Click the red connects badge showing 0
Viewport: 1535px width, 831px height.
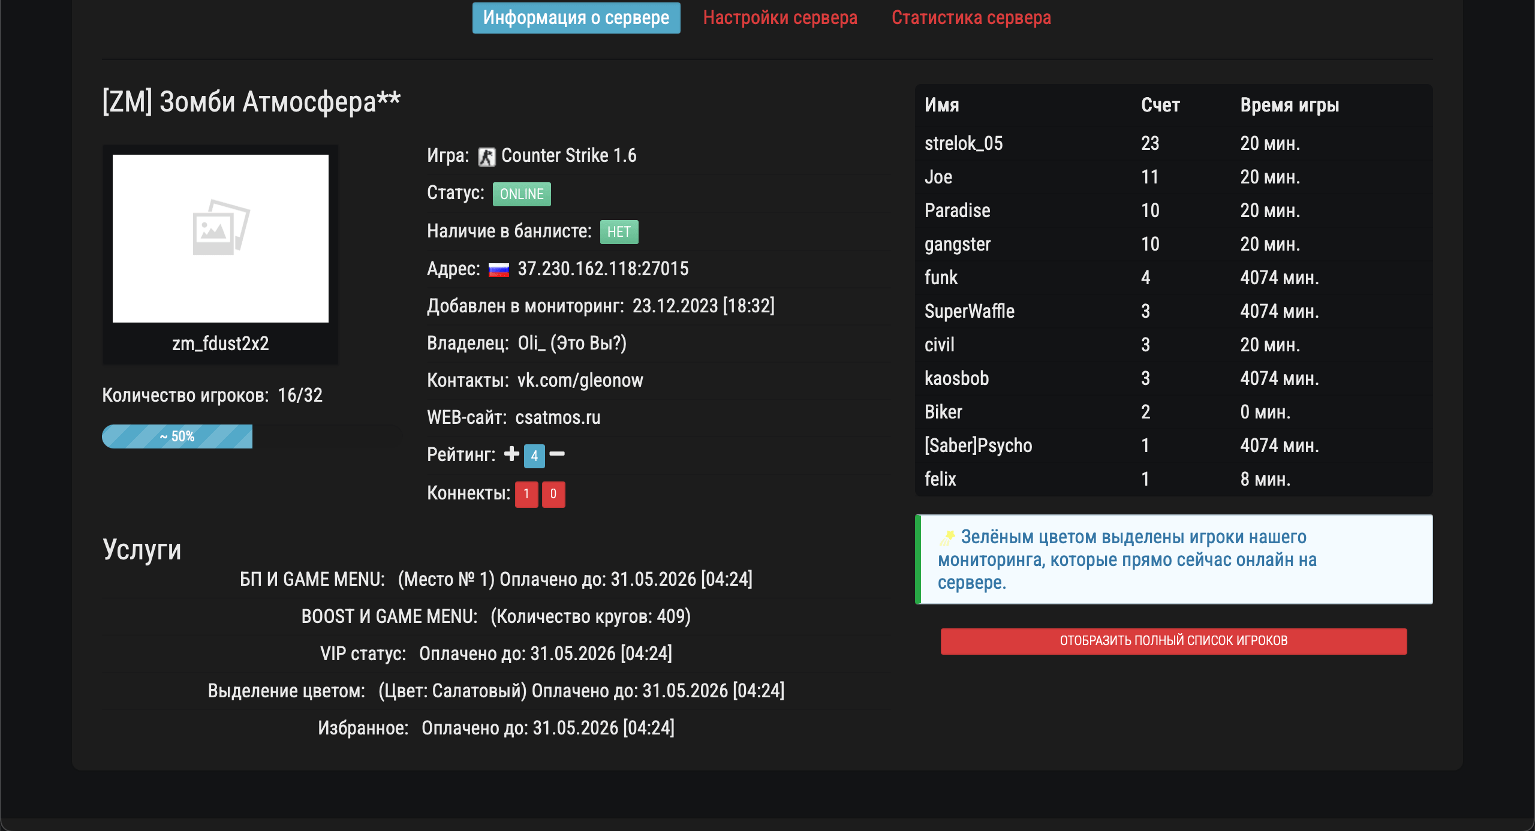tap(553, 494)
